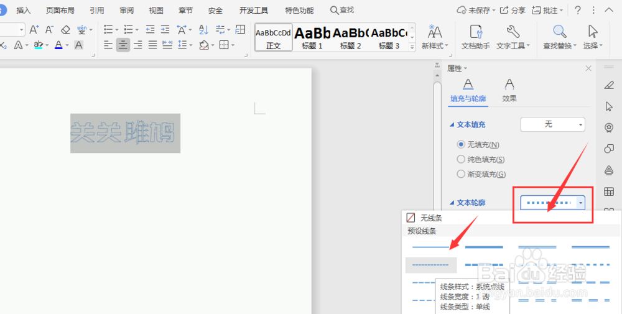Image resolution: width=622 pixels, height=314 pixels.
Task: Expand the bullets dropdown arrow
Action: (117, 30)
